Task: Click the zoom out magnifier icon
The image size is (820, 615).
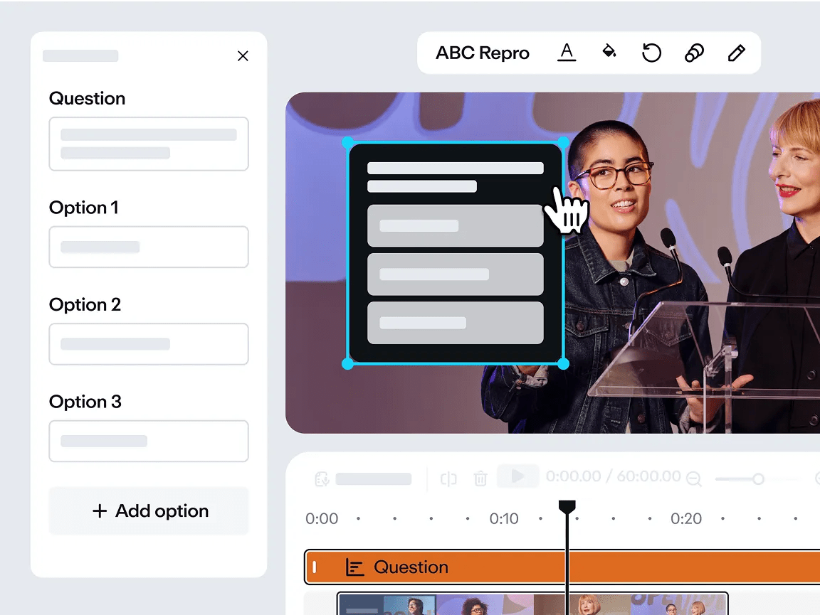Action: pos(693,478)
